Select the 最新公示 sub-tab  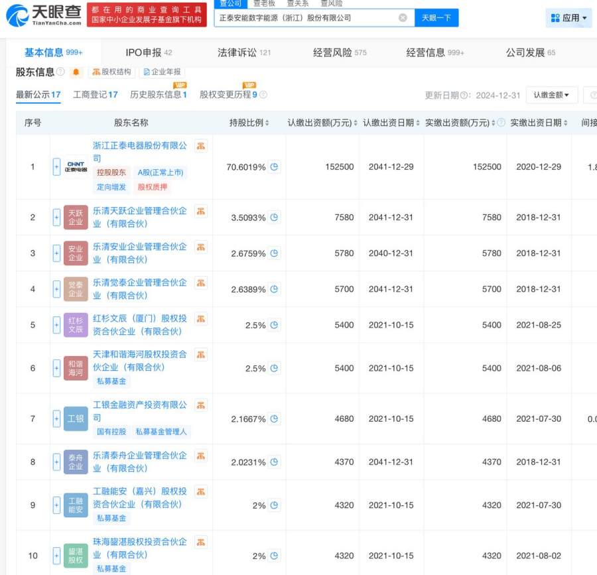38,95
